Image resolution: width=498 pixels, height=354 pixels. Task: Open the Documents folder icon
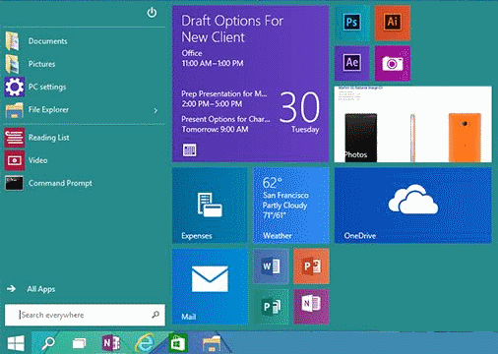point(12,41)
